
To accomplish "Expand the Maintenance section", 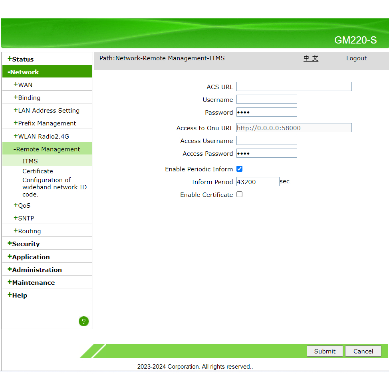I will pos(33,282).
